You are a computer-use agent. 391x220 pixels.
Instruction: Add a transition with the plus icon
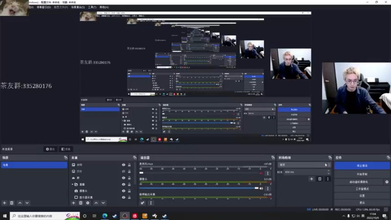(311, 178)
